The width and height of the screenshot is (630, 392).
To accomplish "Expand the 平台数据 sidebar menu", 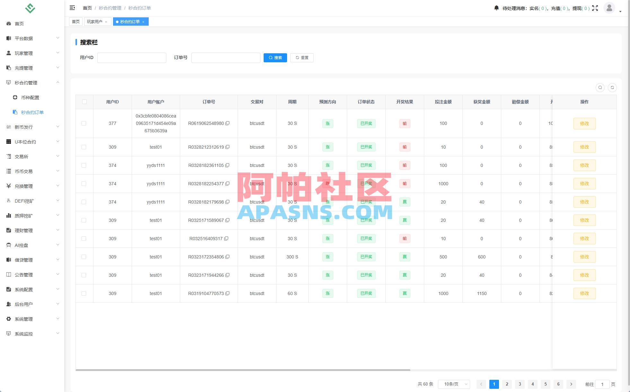I will click(32, 38).
